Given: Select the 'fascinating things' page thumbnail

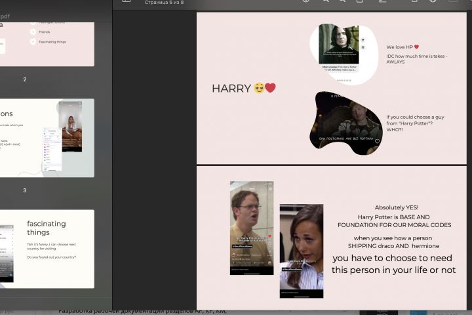Looking at the screenshot, I should [x=47, y=249].
